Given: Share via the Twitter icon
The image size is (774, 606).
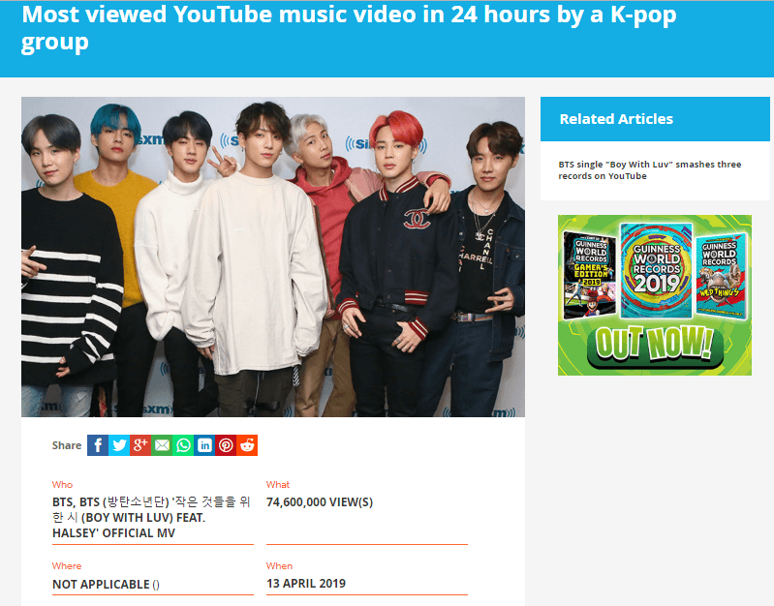Looking at the screenshot, I should coord(119,445).
